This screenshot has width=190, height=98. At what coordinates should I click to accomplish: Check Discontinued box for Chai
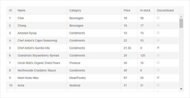click(158, 18)
